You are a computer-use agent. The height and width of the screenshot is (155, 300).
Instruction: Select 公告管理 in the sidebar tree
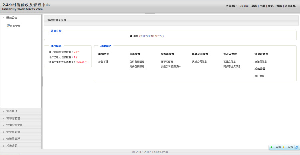tap(15, 26)
